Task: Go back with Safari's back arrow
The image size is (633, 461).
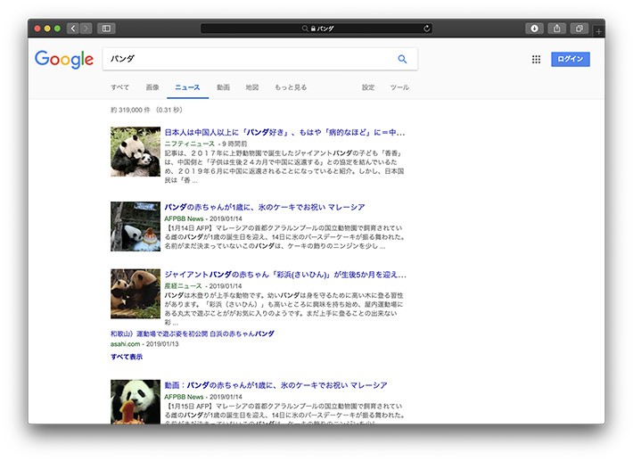Action: pos(73,29)
